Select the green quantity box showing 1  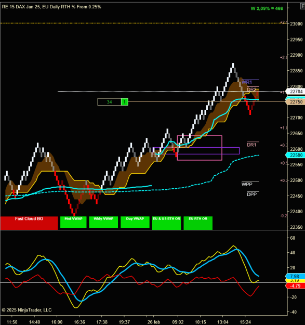(x=125, y=102)
